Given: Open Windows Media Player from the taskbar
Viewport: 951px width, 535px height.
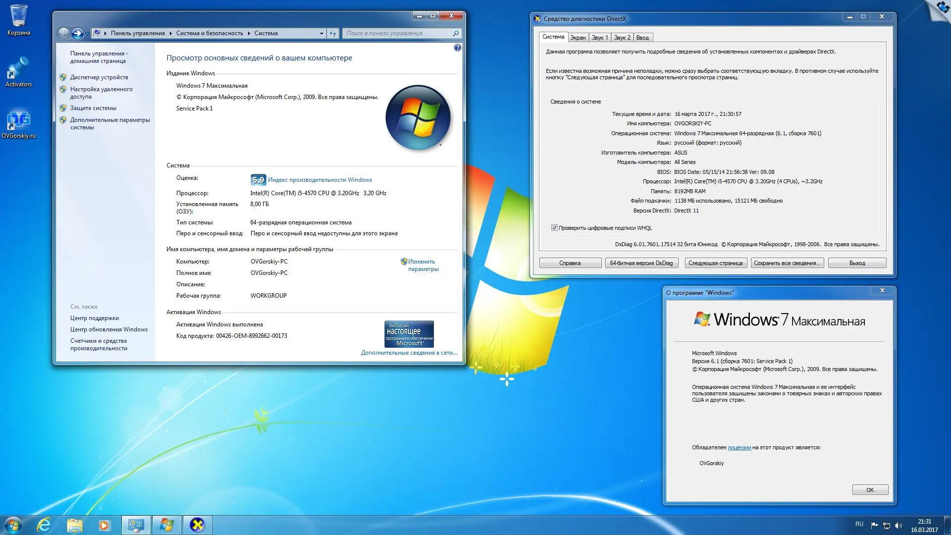Looking at the screenshot, I should coord(104,525).
